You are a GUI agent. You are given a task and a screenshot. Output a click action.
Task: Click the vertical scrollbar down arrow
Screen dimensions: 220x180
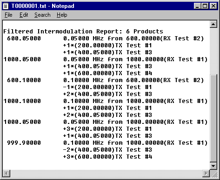[213, 166]
